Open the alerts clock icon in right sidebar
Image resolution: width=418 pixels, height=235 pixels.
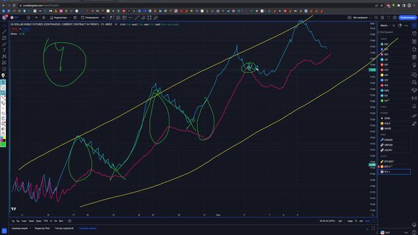(414, 33)
